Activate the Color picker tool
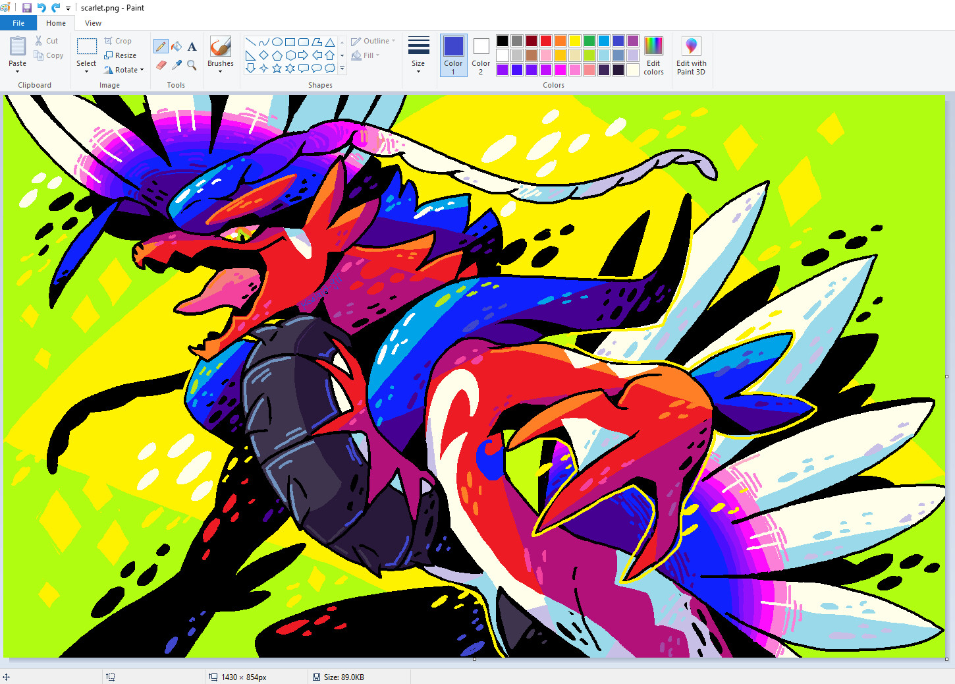Screen dimensions: 955x684 pos(176,65)
